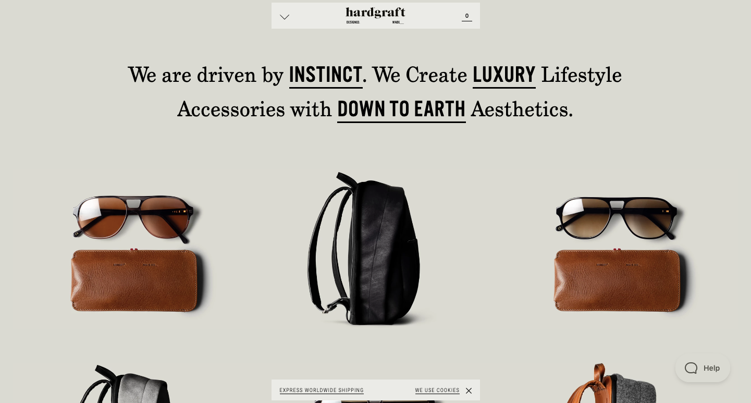The width and height of the screenshot is (751, 403).
Task: Click Express Worldwide Shipping link
Action: coord(322,390)
